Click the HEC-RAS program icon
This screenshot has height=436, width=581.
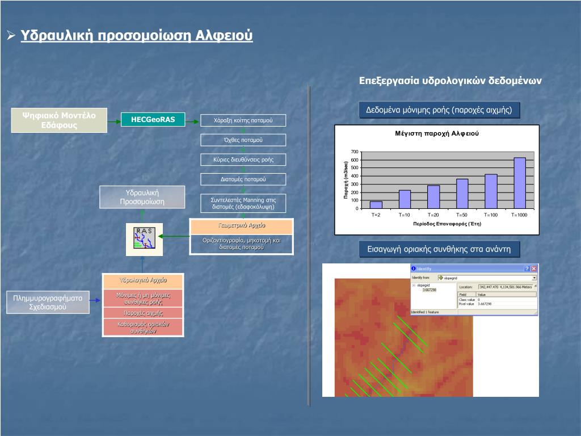click(144, 239)
